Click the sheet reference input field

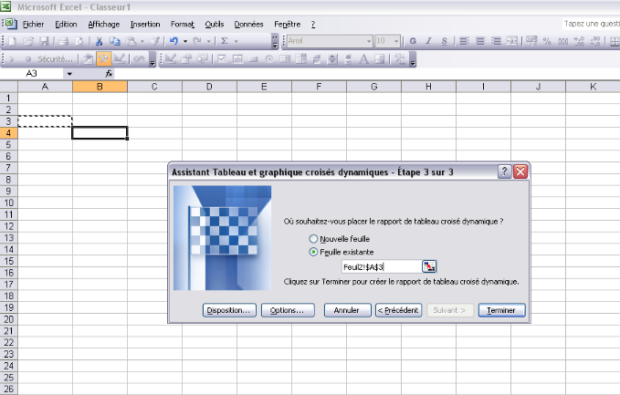click(x=380, y=266)
